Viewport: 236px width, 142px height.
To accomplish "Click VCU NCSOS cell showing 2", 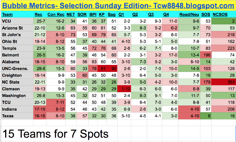I will click(x=224, y=21).
